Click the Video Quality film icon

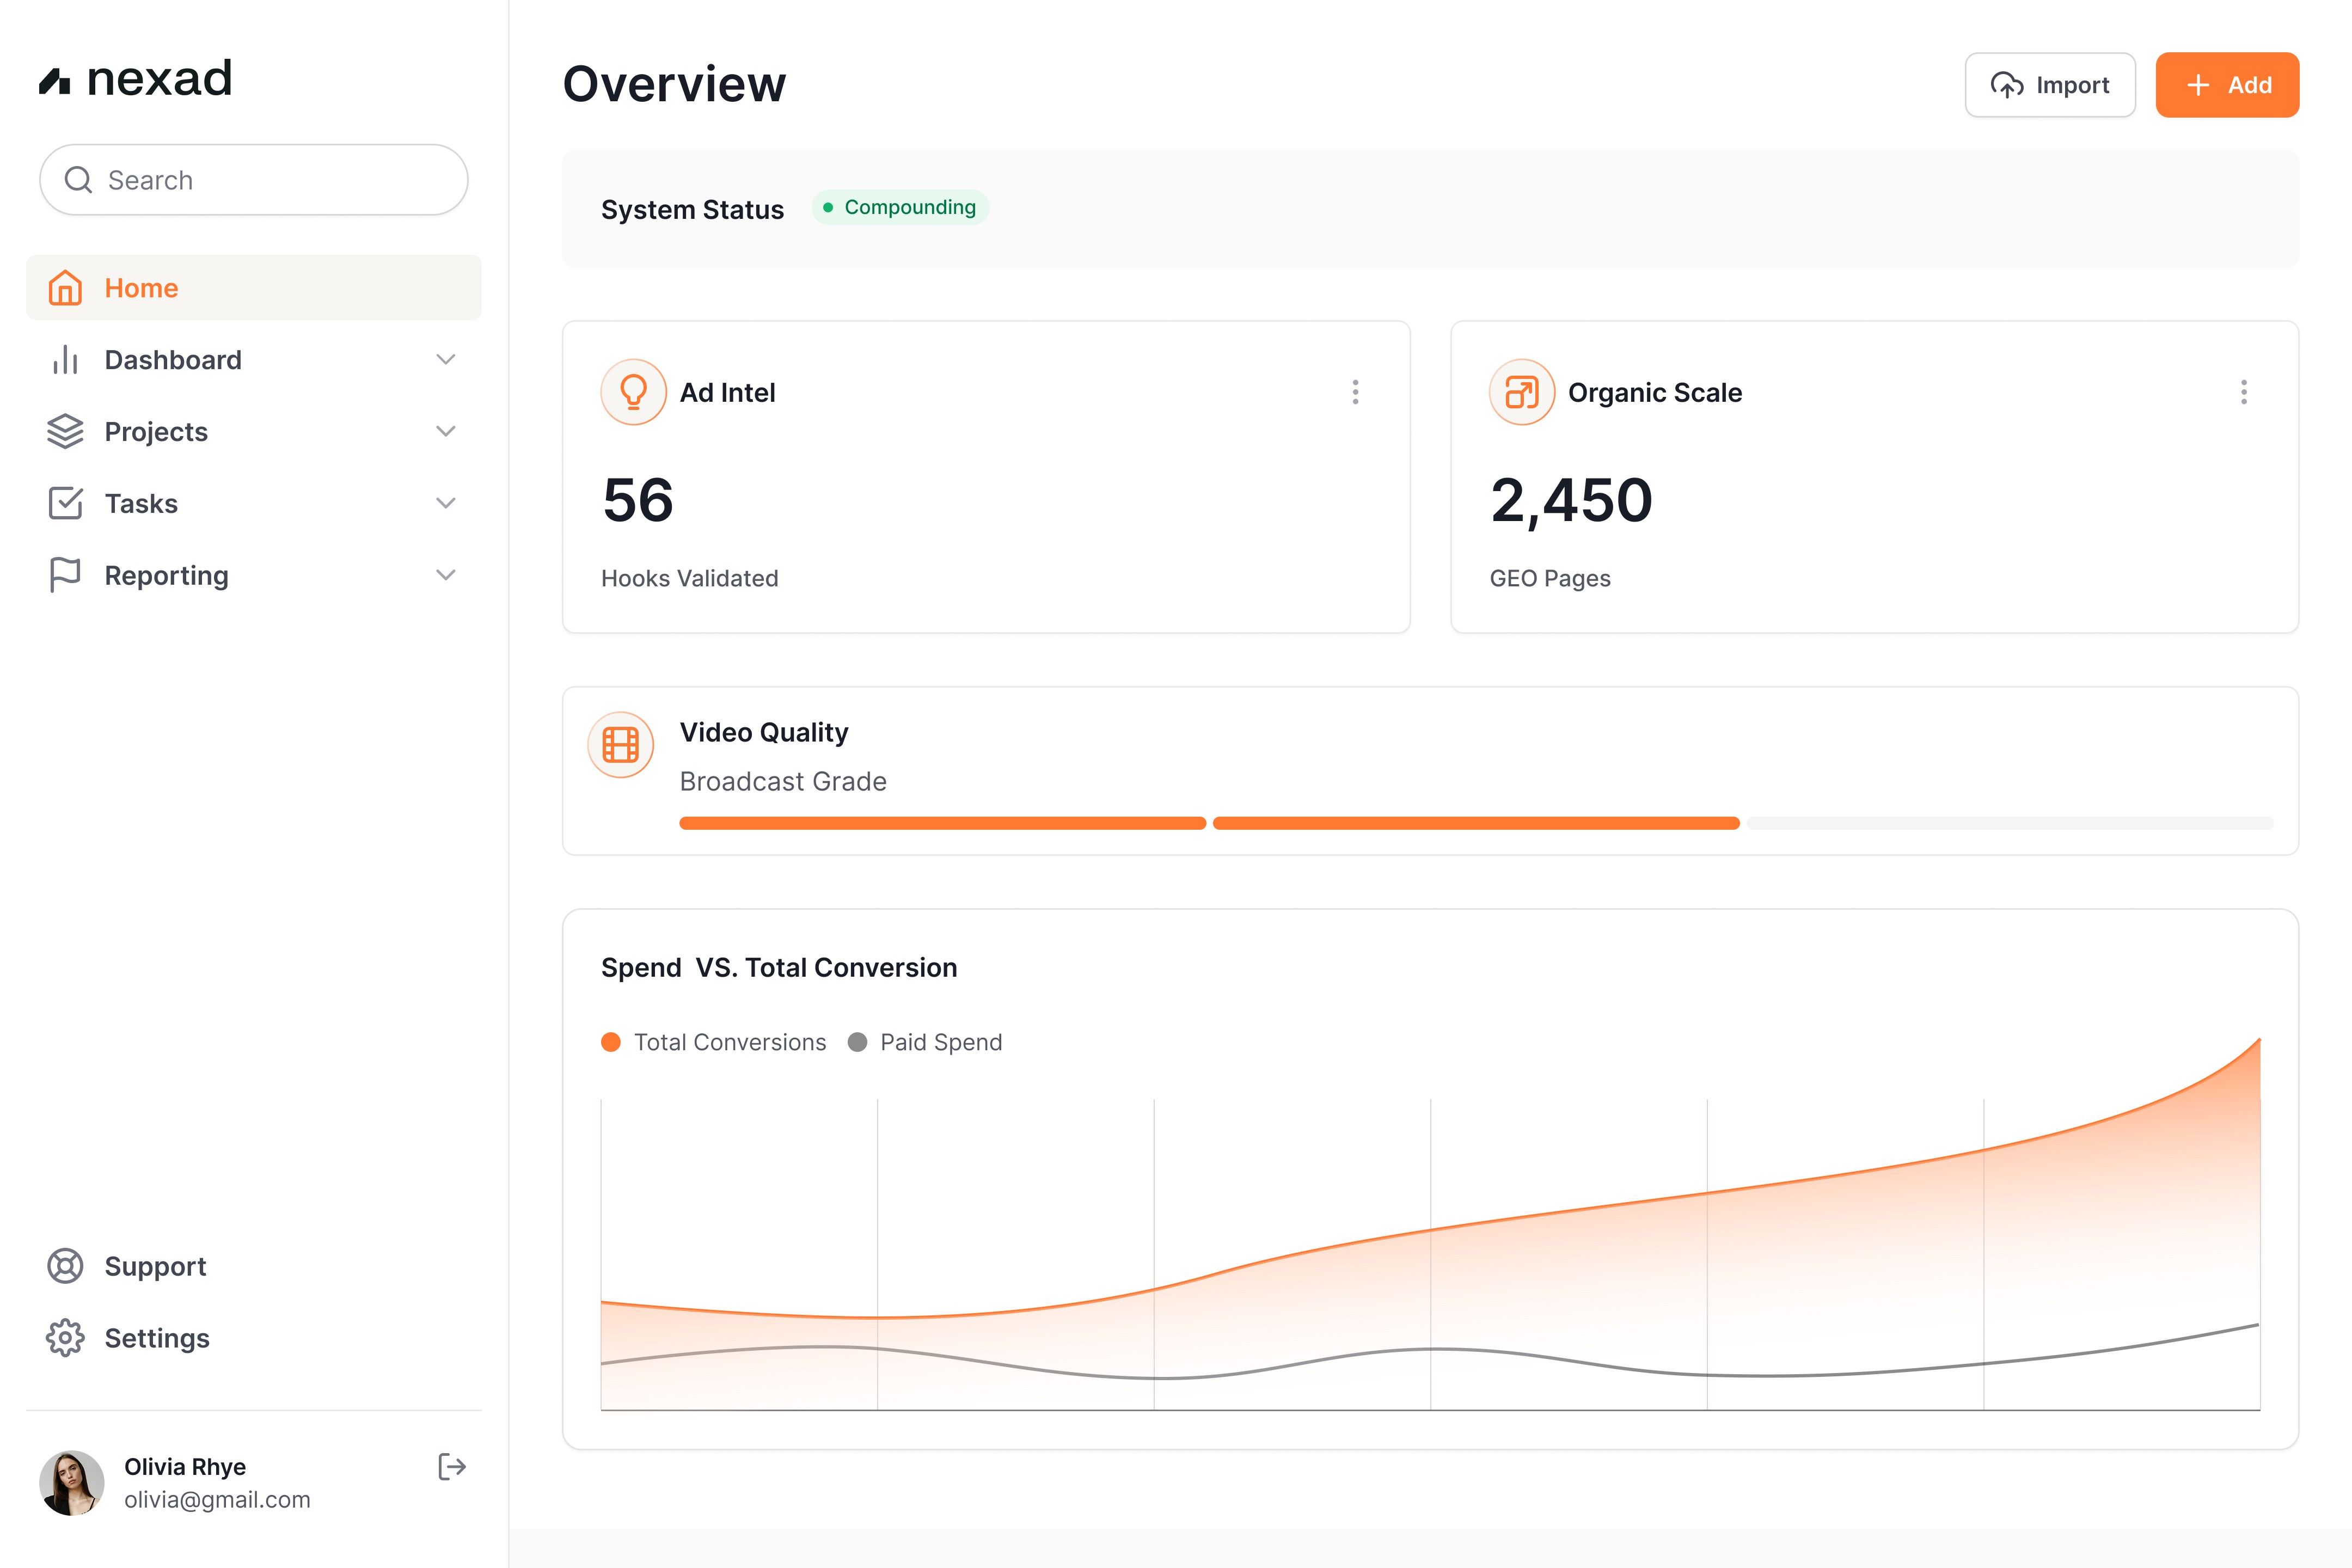620,745
